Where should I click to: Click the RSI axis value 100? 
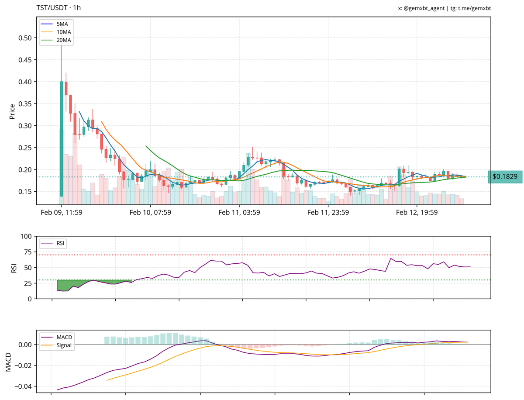click(x=27, y=236)
